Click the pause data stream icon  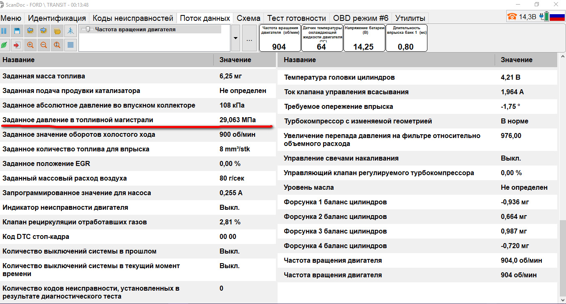tap(5, 31)
